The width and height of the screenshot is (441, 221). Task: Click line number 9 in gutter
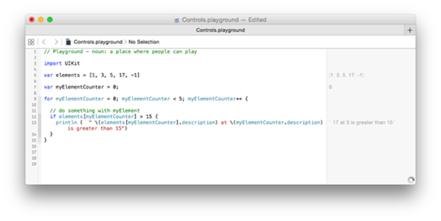(x=35, y=99)
